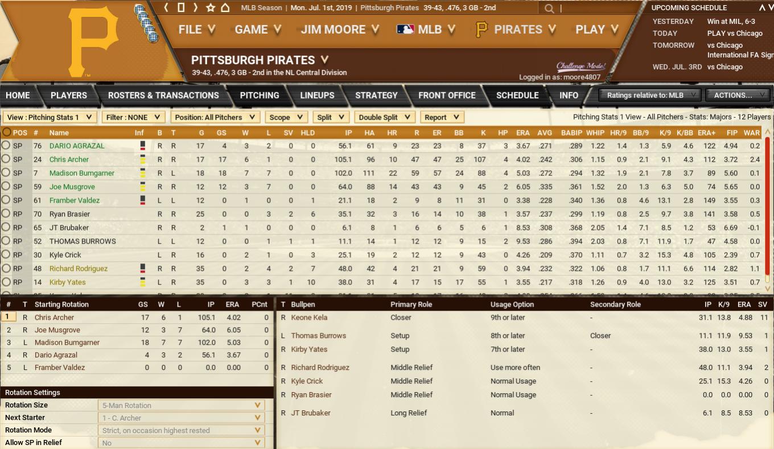This screenshot has height=449, width=774.
Task: Open the JIM MOORE manager menu
Action: [340, 30]
